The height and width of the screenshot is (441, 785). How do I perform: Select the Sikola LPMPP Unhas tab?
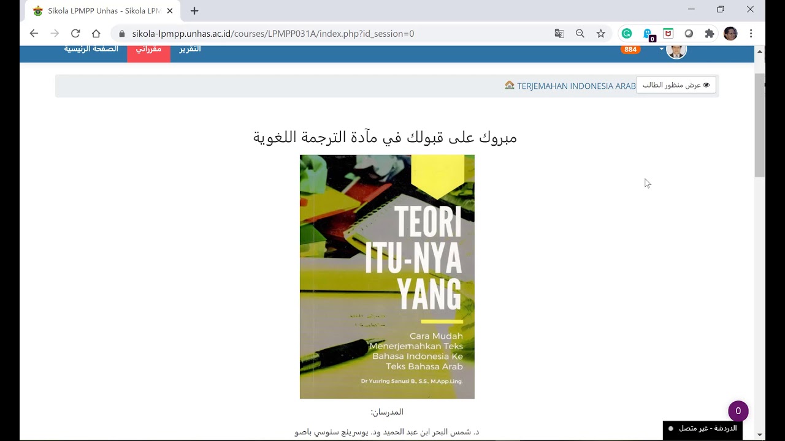(103, 11)
